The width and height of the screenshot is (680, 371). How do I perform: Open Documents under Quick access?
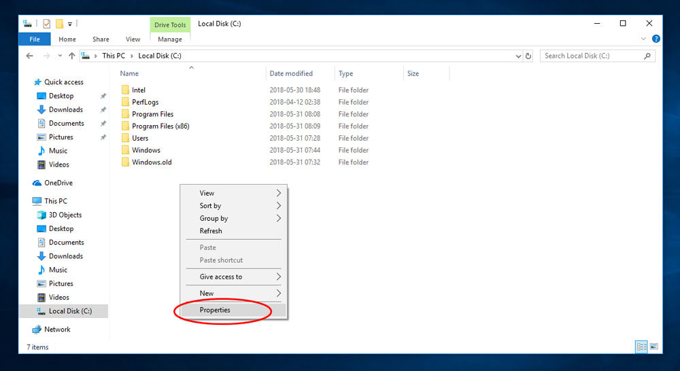[67, 124]
